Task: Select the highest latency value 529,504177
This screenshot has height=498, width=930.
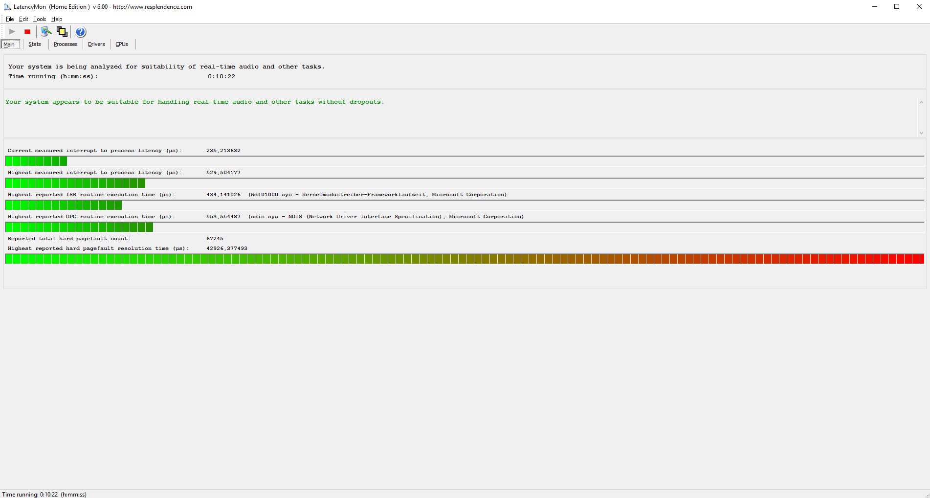Action: coord(223,173)
